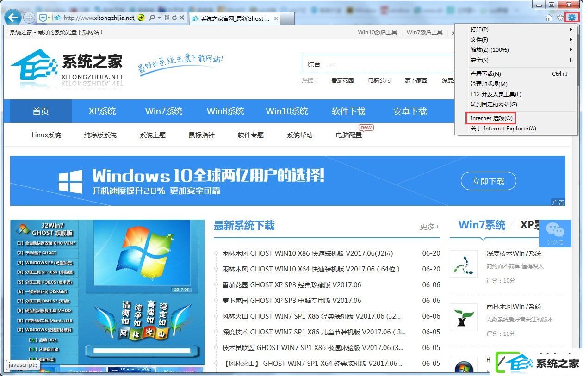Choose Internet 选项(O) from the menu
The height and width of the screenshot is (376, 583).
tap(516, 118)
